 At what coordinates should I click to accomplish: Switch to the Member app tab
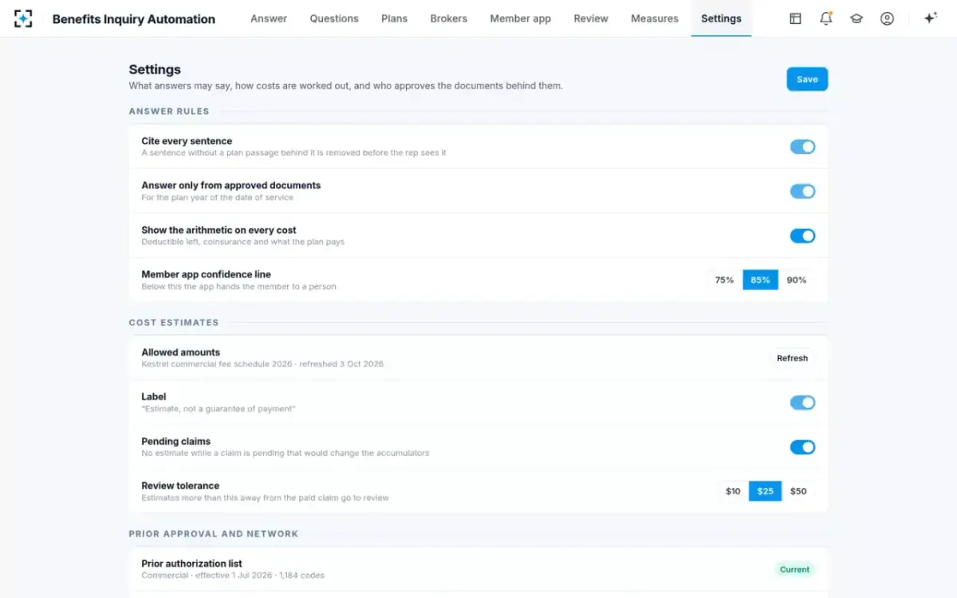coord(520,18)
